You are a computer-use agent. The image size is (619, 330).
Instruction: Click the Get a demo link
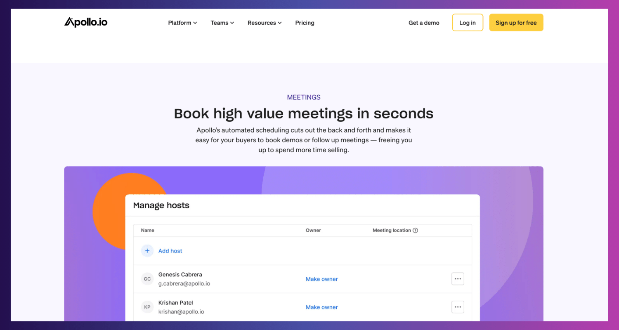[x=424, y=23]
